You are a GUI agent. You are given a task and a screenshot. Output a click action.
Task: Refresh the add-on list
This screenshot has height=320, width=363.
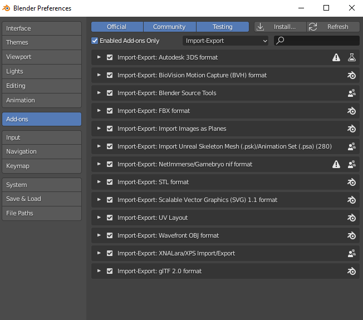[333, 27]
